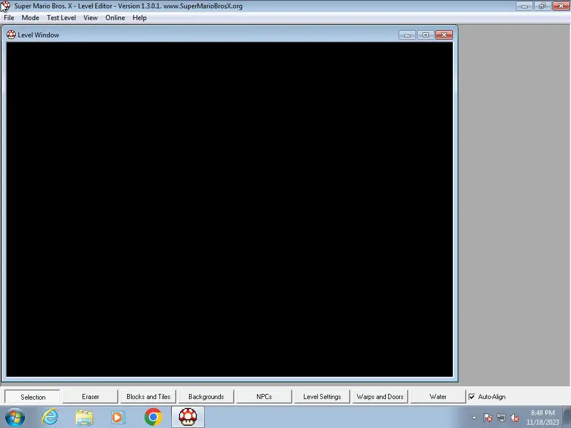This screenshot has width=571, height=428.
Task: Show hidden system tray icons
Action: point(474,417)
